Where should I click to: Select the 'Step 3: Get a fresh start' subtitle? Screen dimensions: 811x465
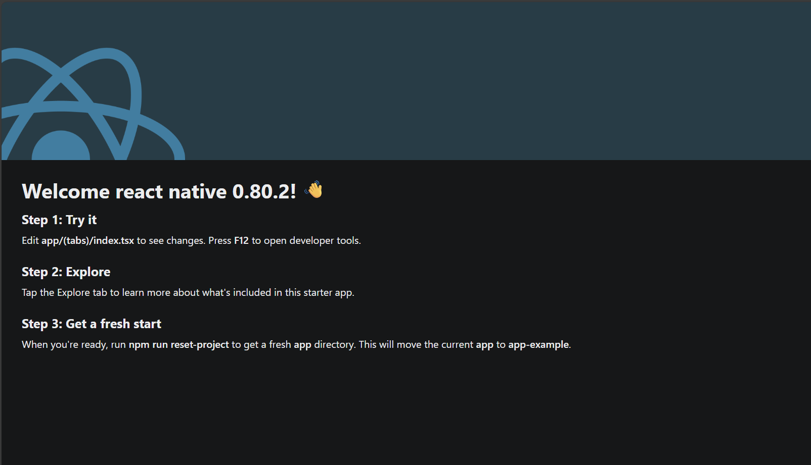tap(92, 324)
